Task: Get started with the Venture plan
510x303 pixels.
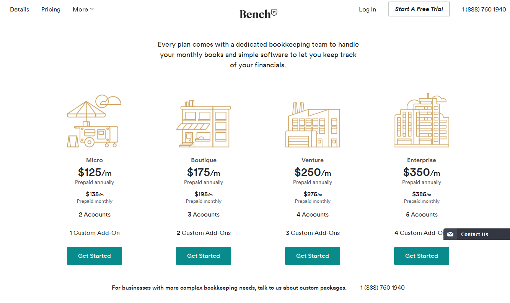Action: point(313,256)
